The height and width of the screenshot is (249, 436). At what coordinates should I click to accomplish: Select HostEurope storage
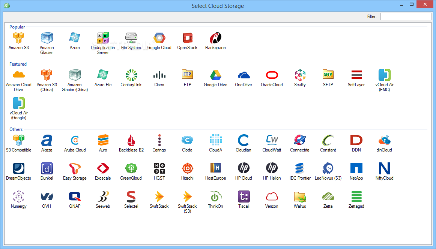pos(215,168)
